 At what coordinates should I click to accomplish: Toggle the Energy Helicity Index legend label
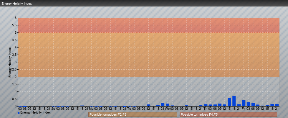click(x=35, y=112)
